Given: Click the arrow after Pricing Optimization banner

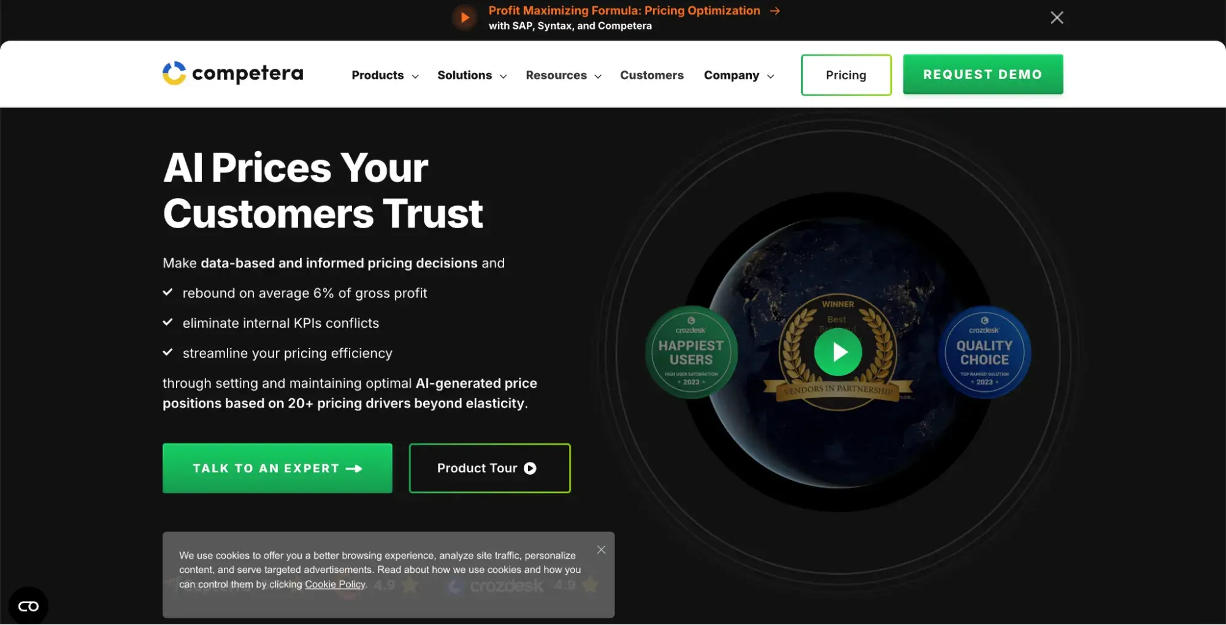Looking at the screenshot, I should pos(775,11).
